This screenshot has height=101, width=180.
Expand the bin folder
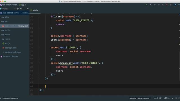(1, 21)
